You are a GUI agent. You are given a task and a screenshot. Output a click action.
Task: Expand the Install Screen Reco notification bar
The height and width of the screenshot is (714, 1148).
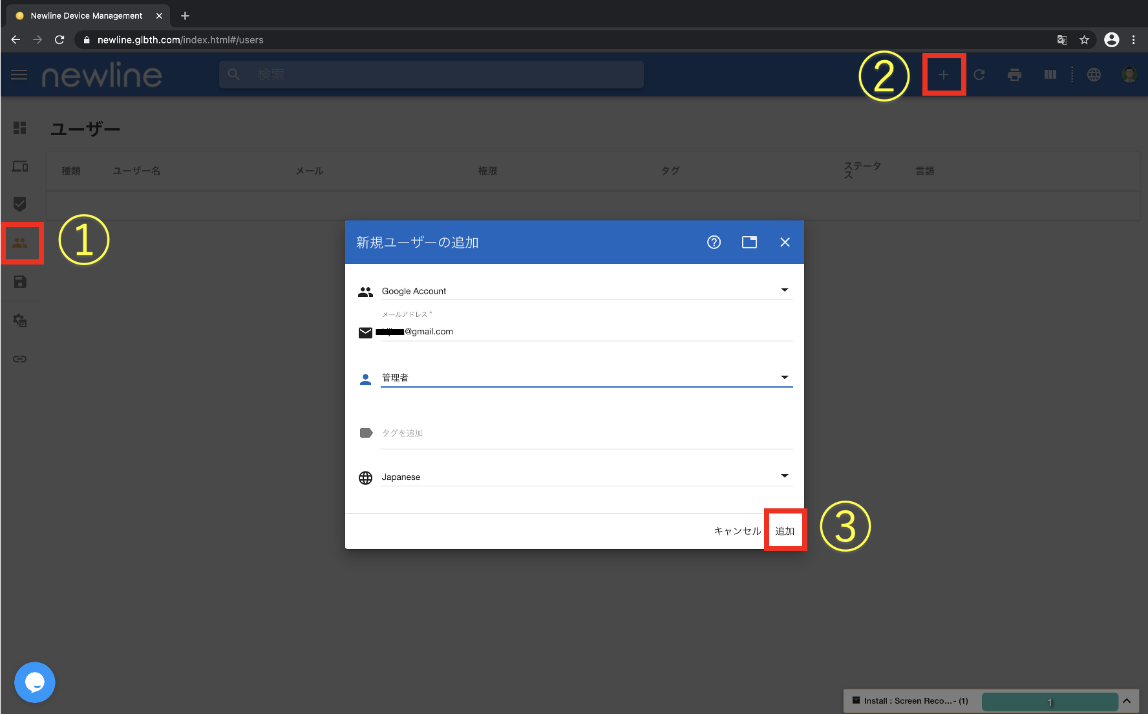click(x=1126, y=701)
